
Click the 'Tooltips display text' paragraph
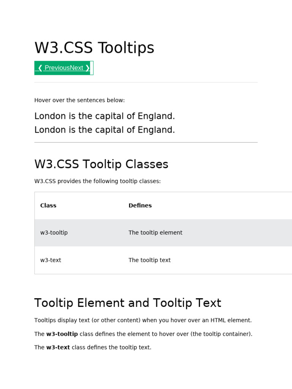click(x=143, y=320)
